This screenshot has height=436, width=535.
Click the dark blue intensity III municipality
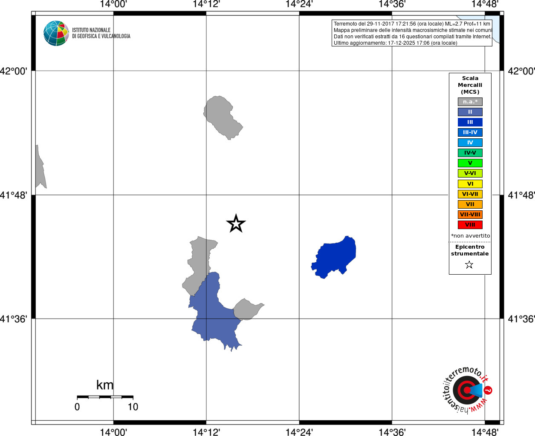335,257
